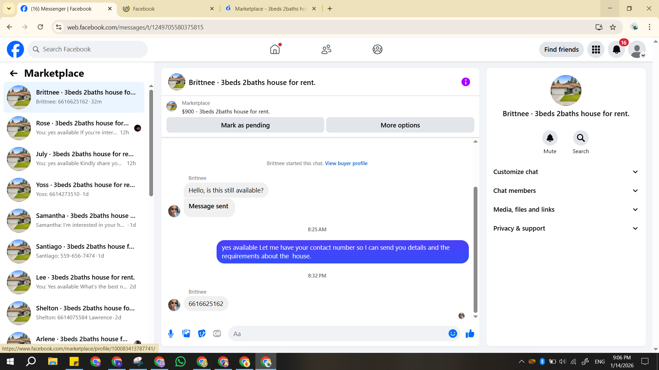Switch to Marketplace browser tab
The height and width of the screenshot is (370, 659).
coord(270,9)
